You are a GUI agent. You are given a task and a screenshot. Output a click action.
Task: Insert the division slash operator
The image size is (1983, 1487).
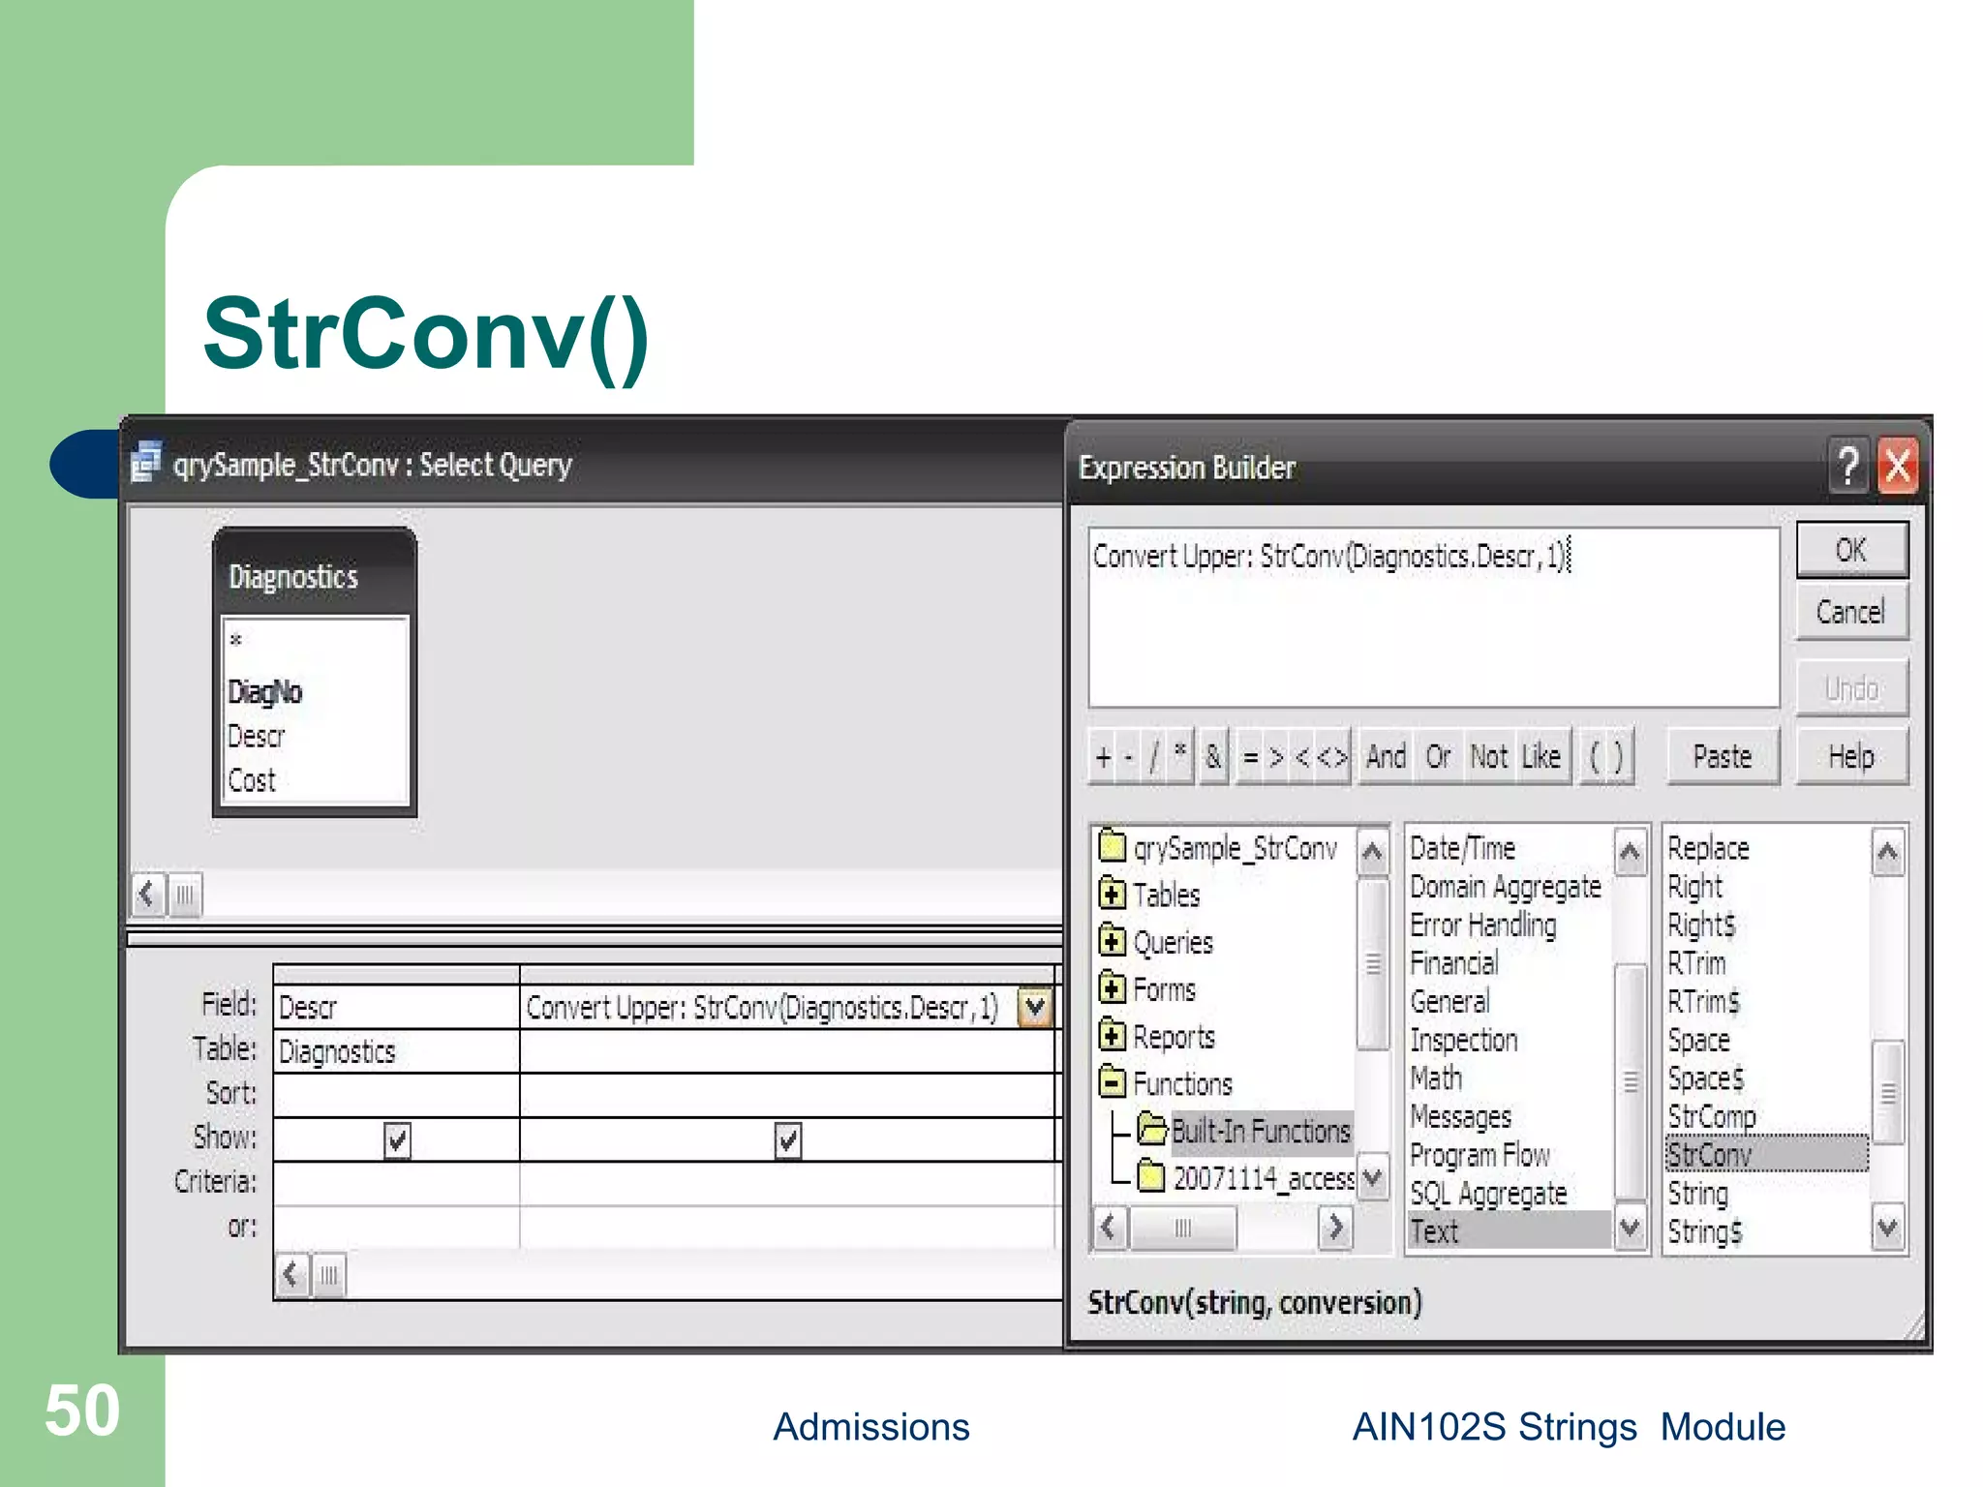tap(1153, 757)
